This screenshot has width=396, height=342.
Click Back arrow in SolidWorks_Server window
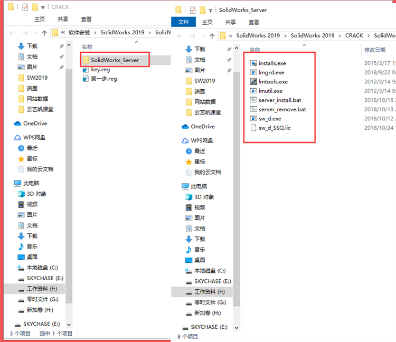click(180, 36)
